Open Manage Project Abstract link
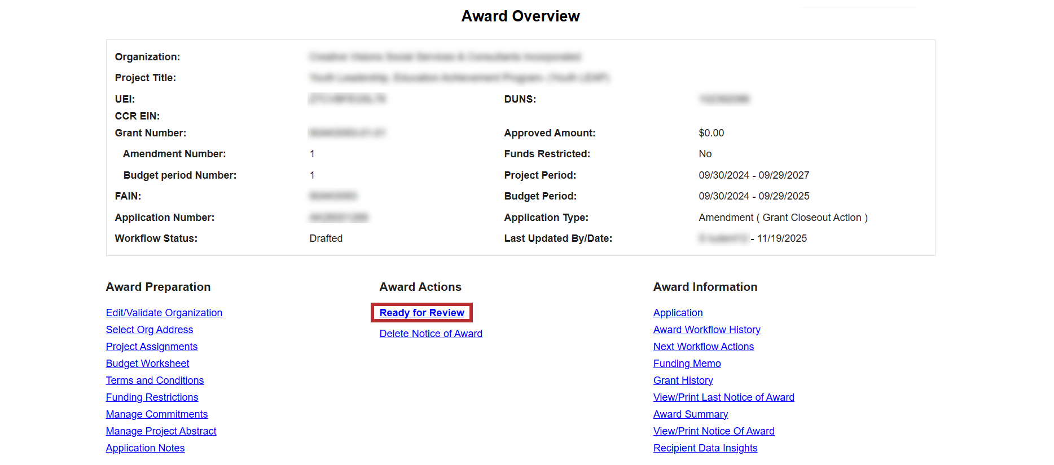Viewport: 1054px width, 465px height. tap(161, 431)
